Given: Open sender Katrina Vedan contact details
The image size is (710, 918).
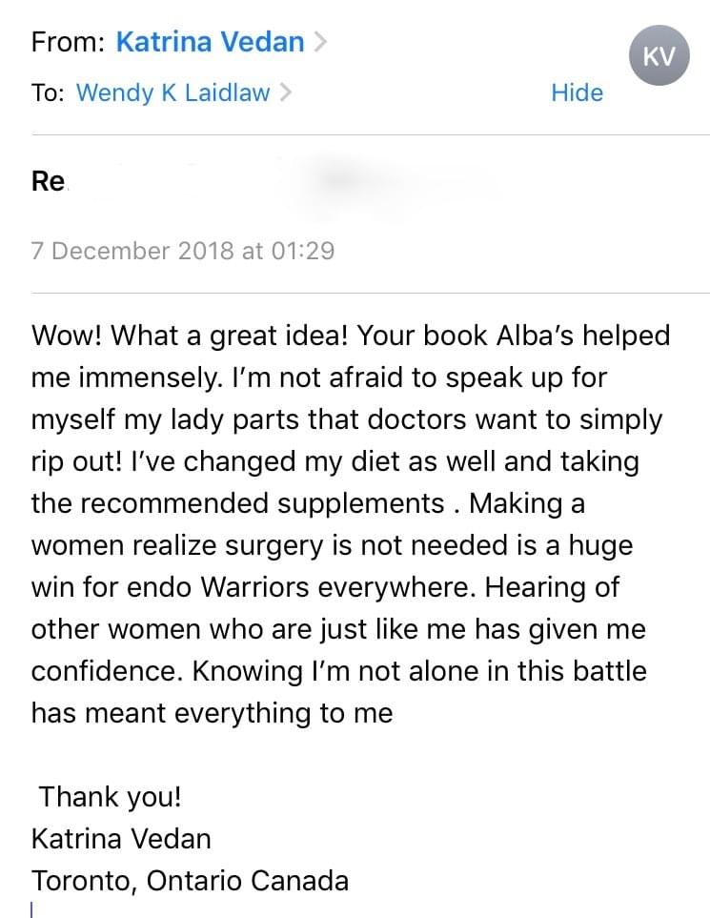Looking at the screenshot, I should point(210,42).
